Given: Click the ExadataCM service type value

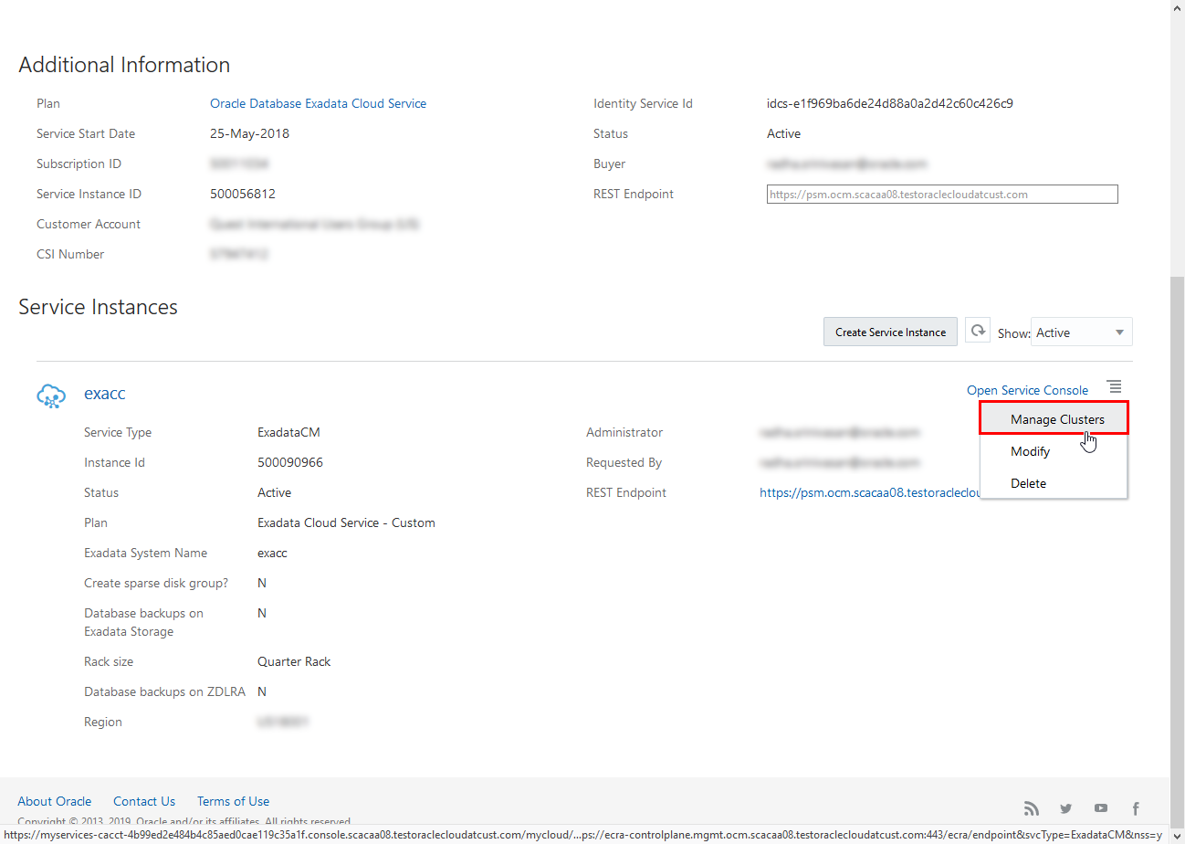Looking at the screenshot, I should click(x=288, y=432).
